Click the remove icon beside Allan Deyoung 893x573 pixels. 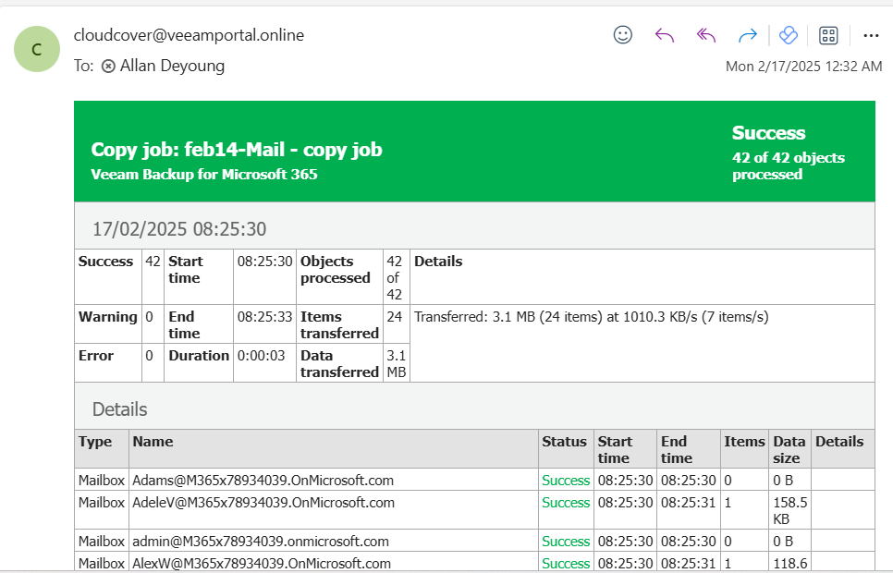[x=108, y=66]
